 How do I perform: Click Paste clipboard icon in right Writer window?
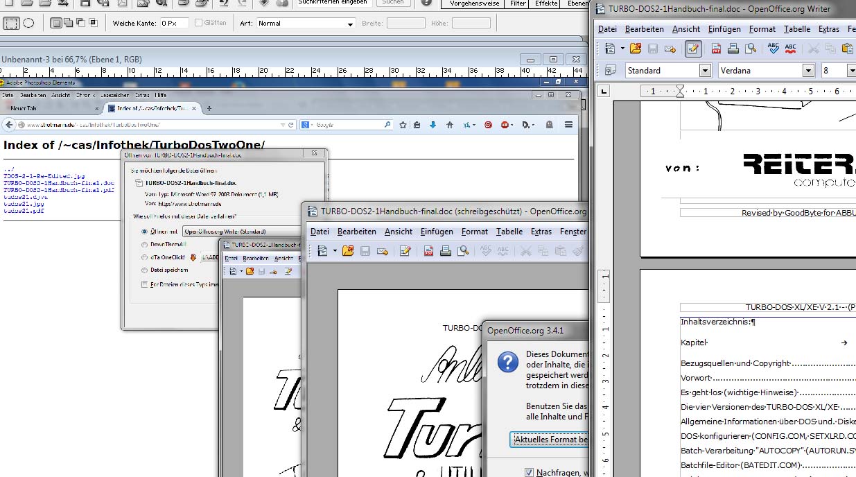847,49
